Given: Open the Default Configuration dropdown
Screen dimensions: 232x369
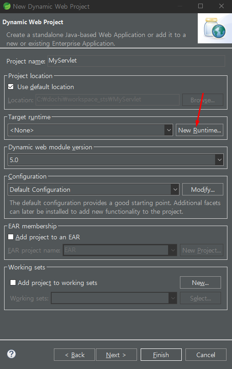Looking at the screenshot, I should coord(94,190).
